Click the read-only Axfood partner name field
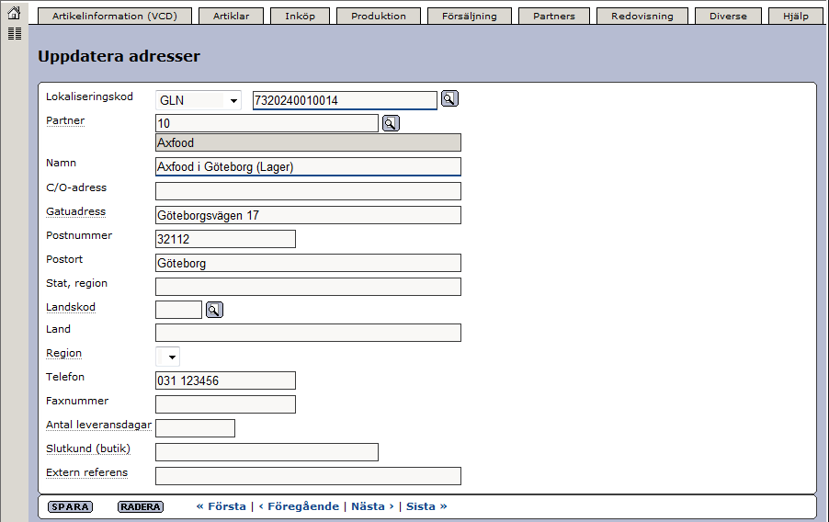Viewport: 829px width, 522px height. pos(308,142)
